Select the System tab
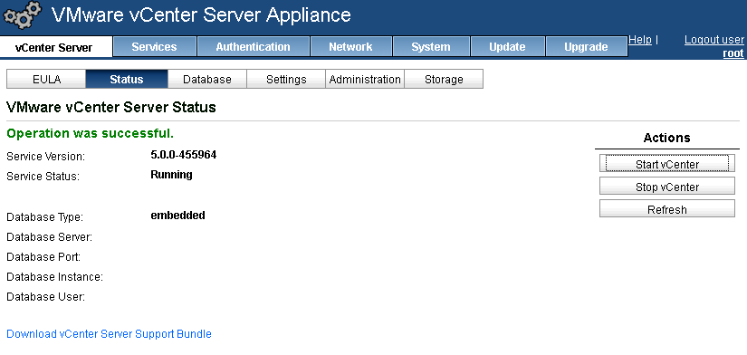Image resolution: width=747 pixels, height=355 pixels. coord(431,47)
